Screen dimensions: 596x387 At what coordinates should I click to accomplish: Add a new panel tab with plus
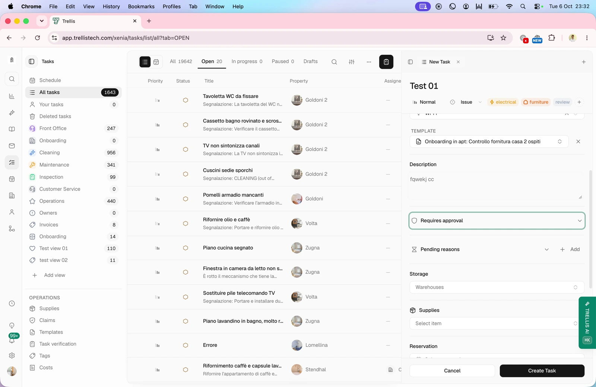584,62
